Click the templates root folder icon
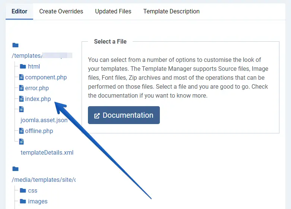291x209 pixels. [x=15, y=45]
